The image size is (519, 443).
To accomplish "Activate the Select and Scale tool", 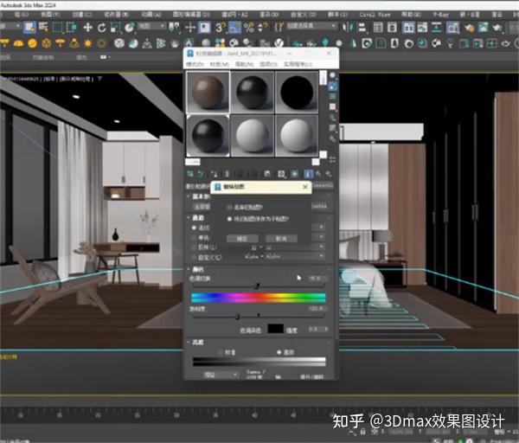I will click(116, 28).
